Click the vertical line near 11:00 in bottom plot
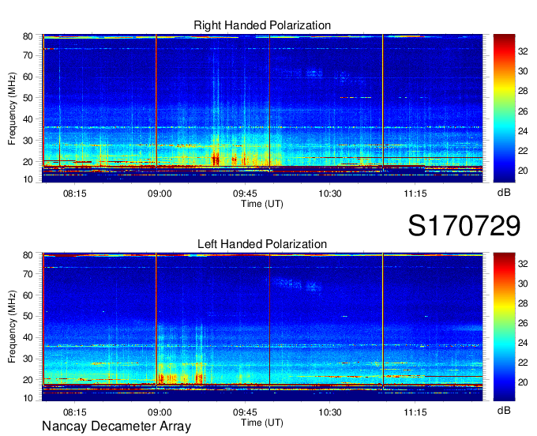 [382, 320]
